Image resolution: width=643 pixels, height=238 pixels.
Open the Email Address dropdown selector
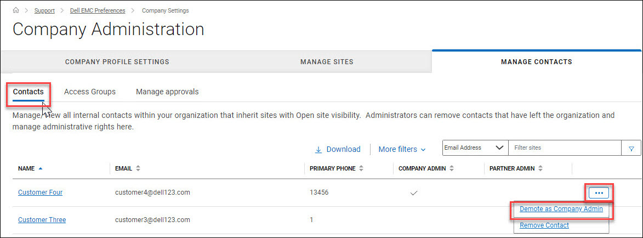pos(475,148)
